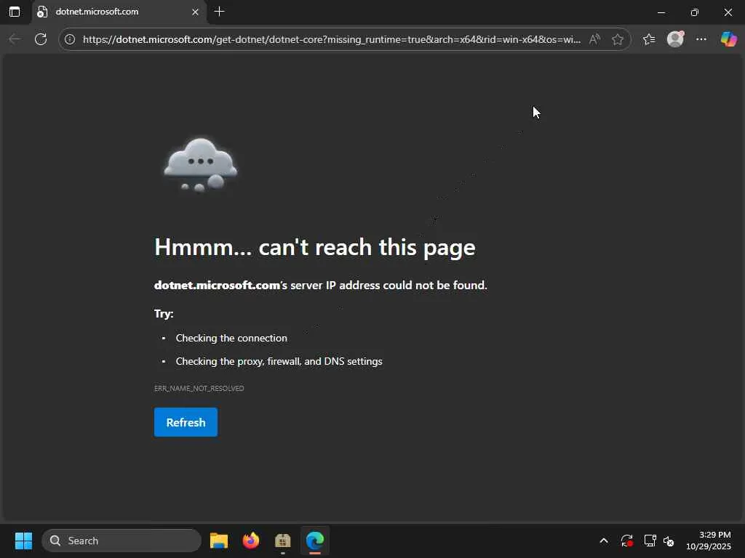Open the package app icon on taskbar
This screenshot has height=558, width=745.
pos(283,541)
